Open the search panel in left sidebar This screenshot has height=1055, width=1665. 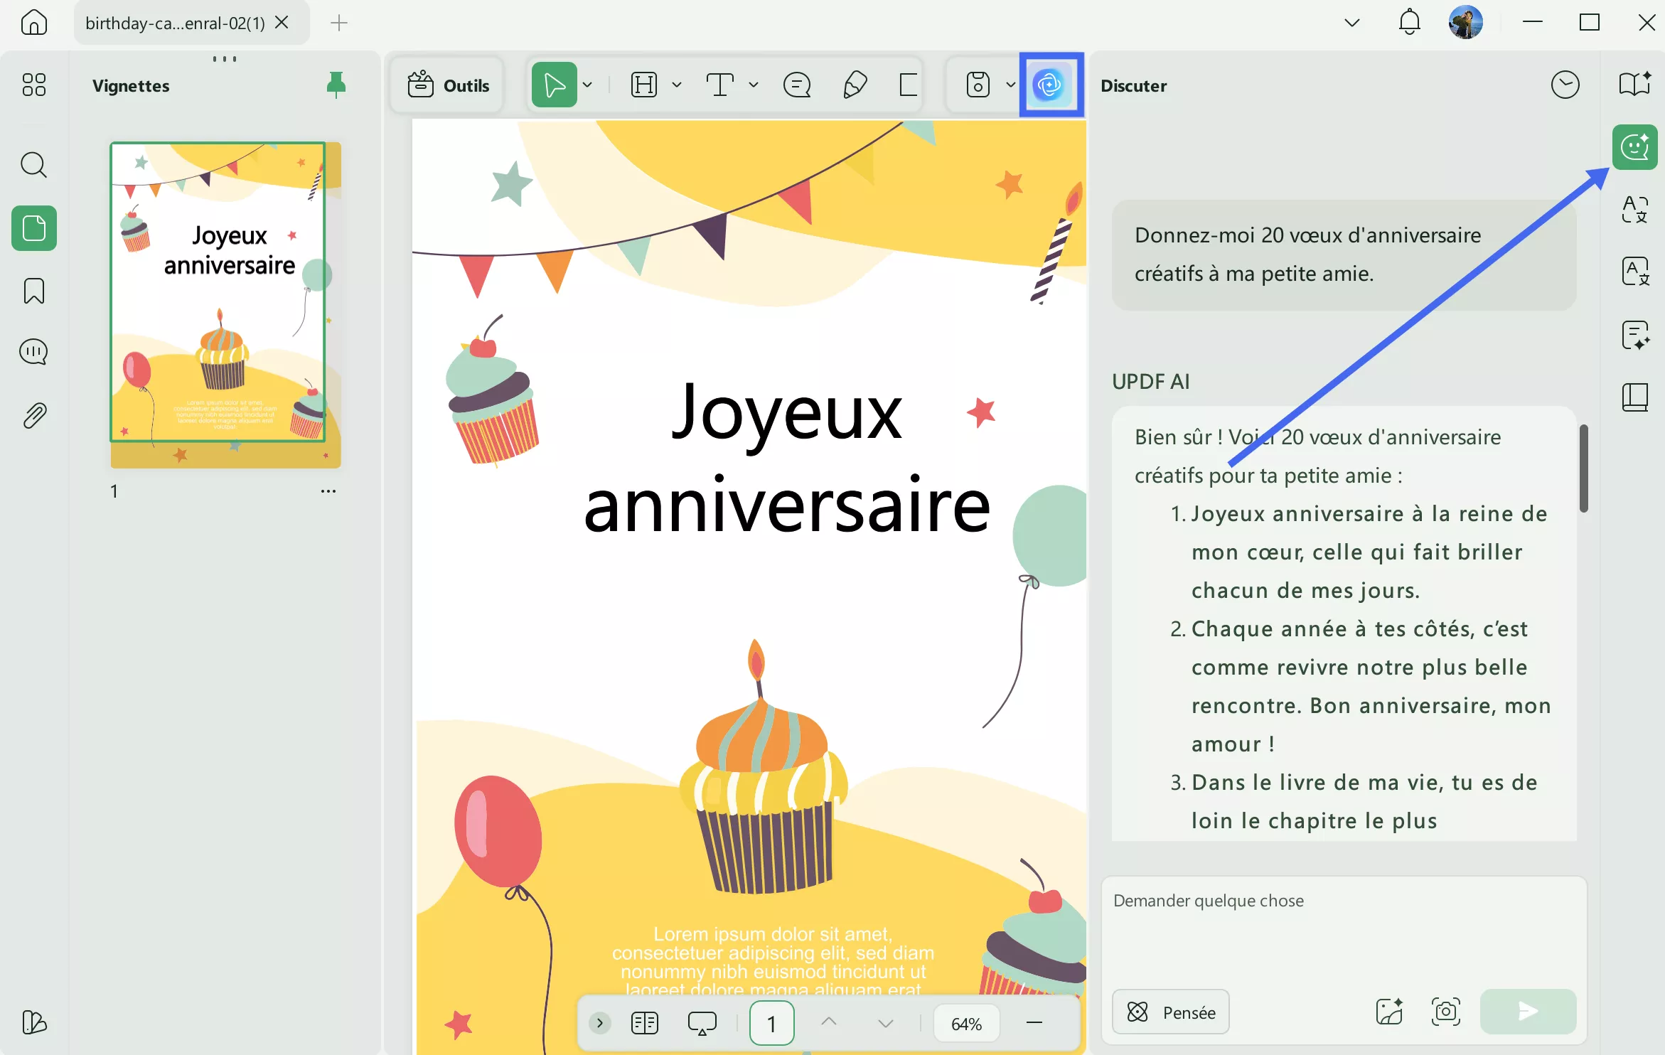pyautogui.click(x=33, y=165)
